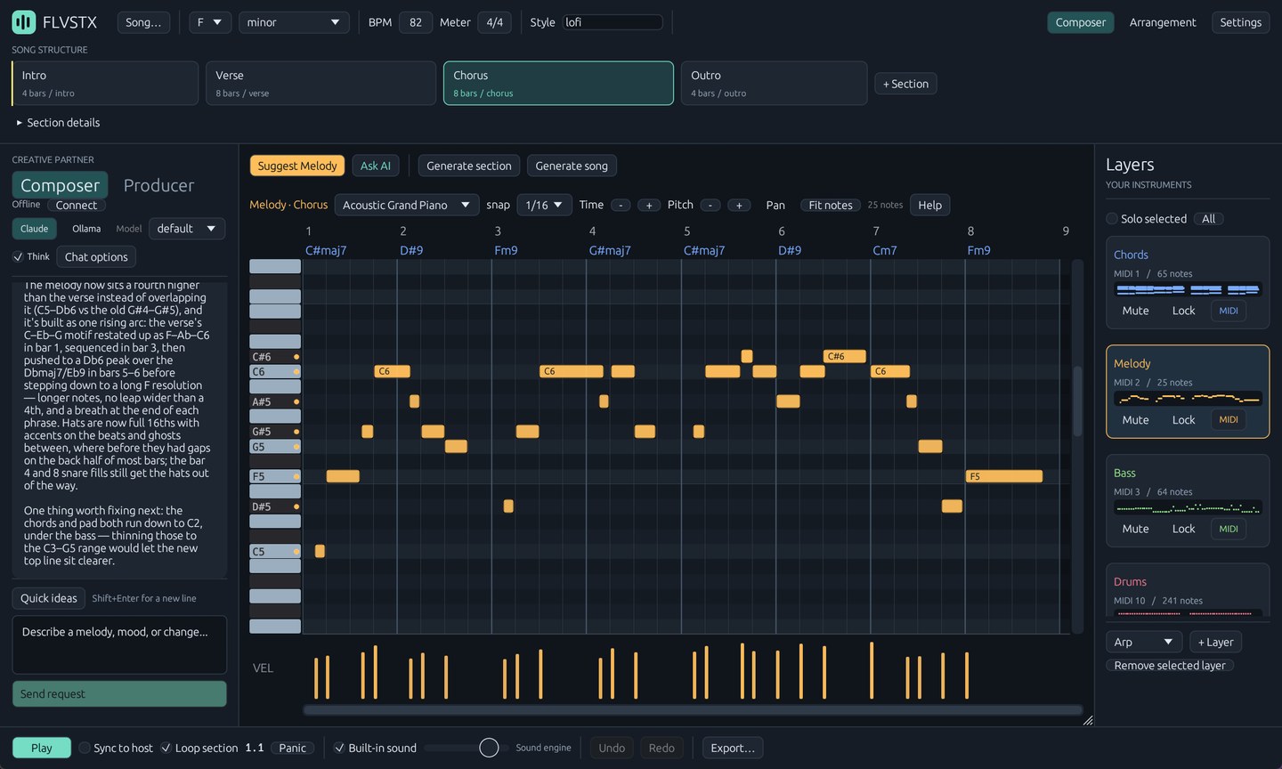Open the Acoustic Grand Piano instrument dropdown
This screenshot has height=769, width=1282.
pyautogui.click(x=407, y=205)
